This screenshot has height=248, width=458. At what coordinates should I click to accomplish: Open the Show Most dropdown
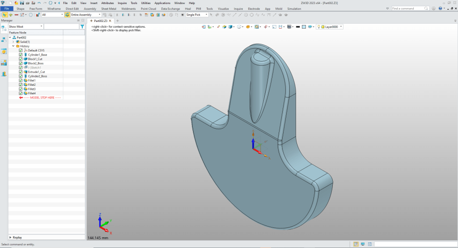point(25,27)
